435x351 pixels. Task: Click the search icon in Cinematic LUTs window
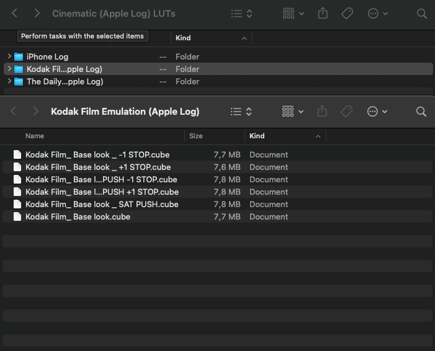point(421,13)
